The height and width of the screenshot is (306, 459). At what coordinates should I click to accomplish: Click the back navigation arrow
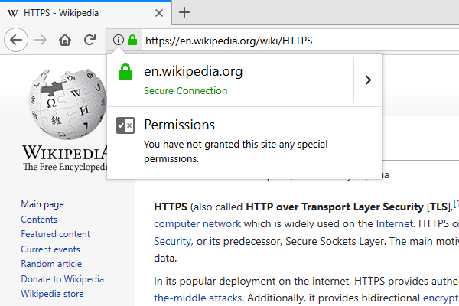tap(17, 41)
